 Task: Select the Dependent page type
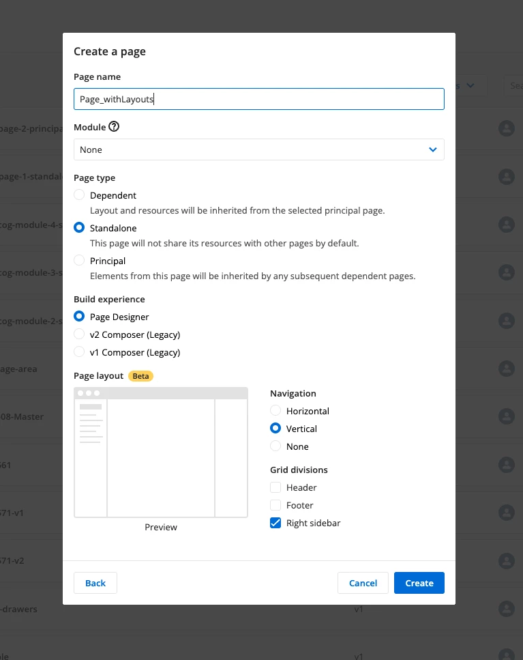(79, 195)
